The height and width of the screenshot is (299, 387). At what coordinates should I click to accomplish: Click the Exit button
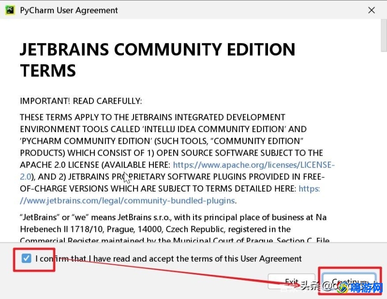tap(292, 281)
